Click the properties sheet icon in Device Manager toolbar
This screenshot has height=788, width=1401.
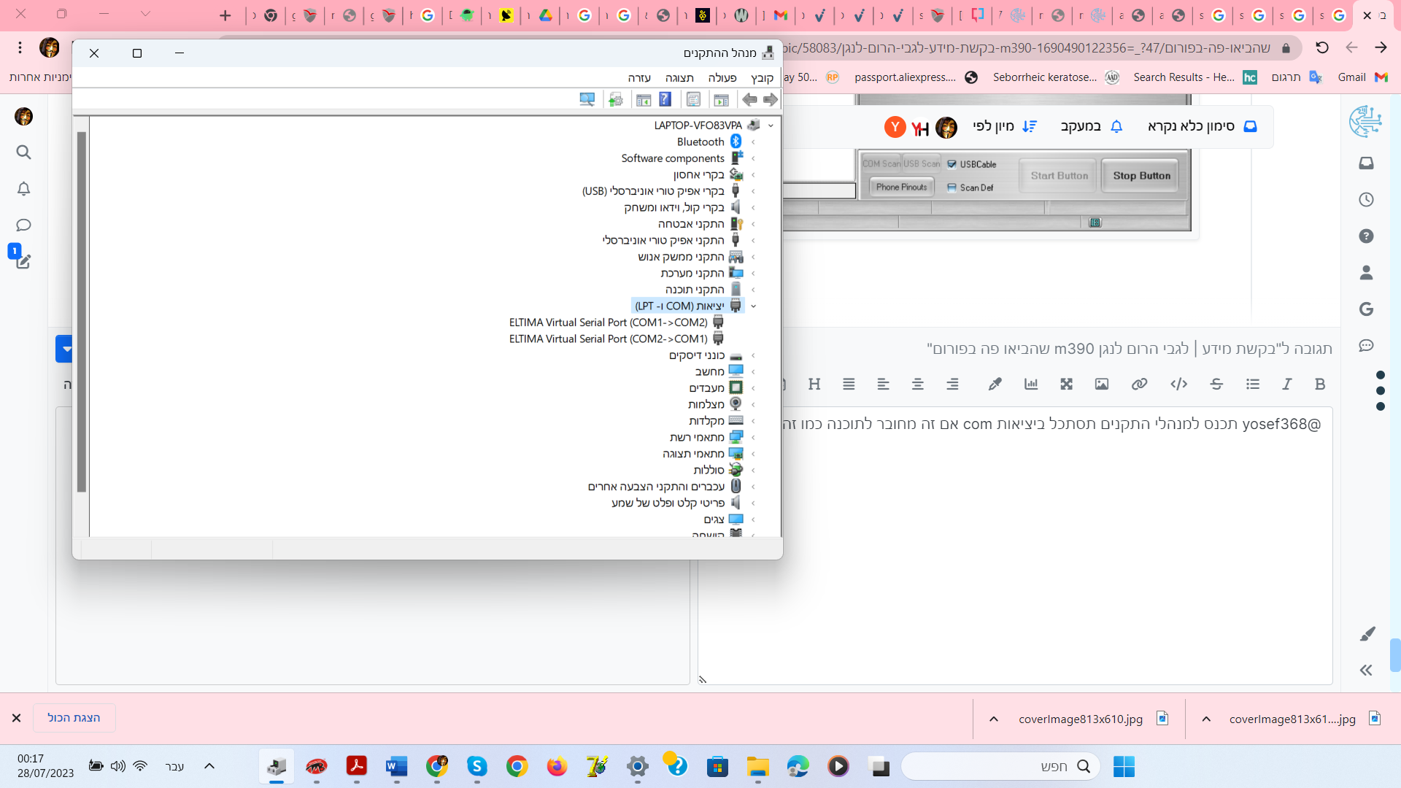point(693,100)
